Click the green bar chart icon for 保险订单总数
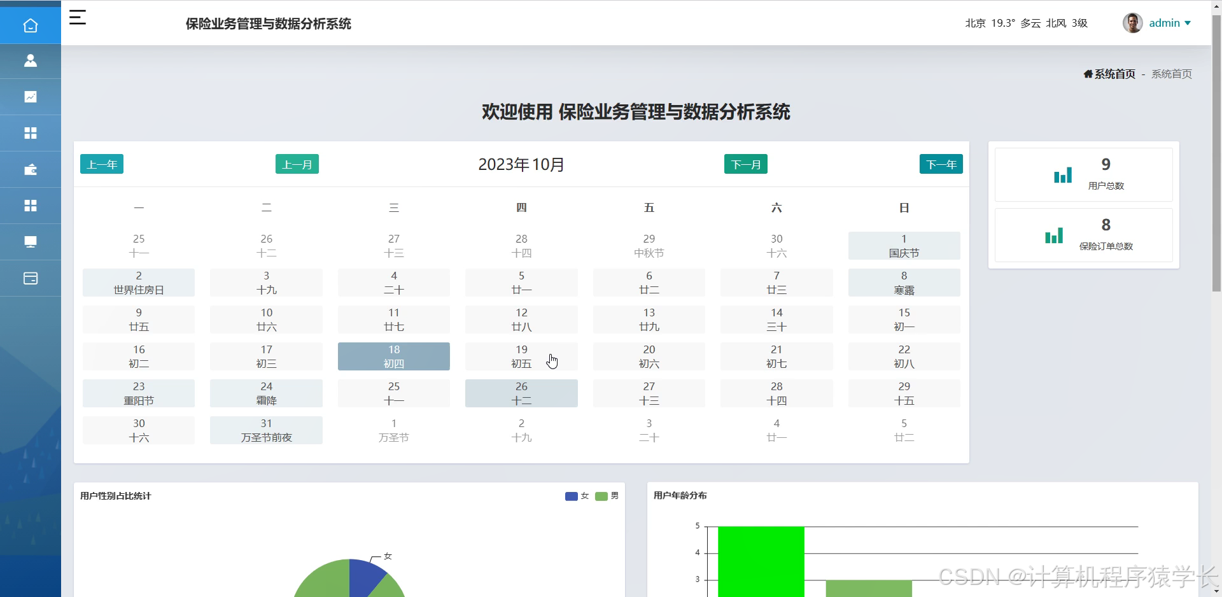 pyautogui.click(x=1054, y=235)
